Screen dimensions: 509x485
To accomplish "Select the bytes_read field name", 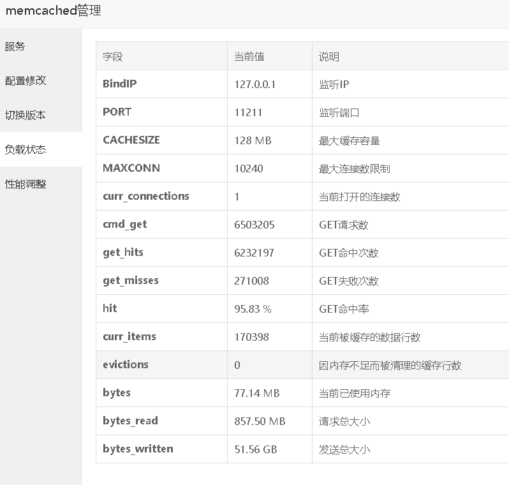I will [130, 421].
